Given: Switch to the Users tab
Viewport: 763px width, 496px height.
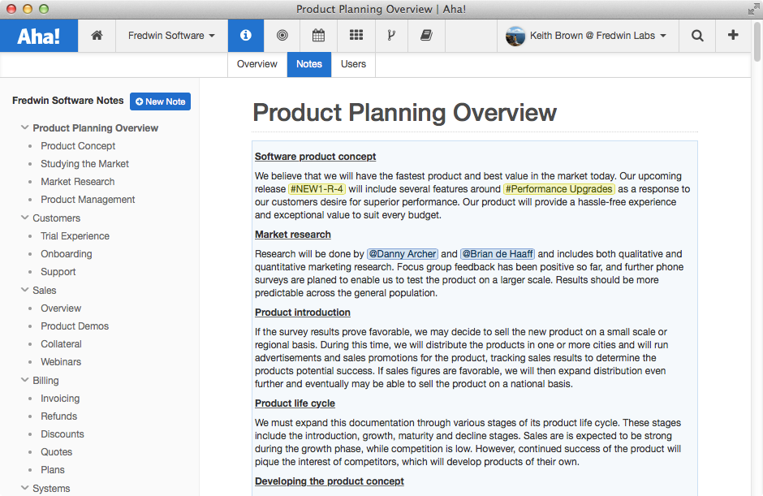Looking at the screenshot, I should coord(353,64).
